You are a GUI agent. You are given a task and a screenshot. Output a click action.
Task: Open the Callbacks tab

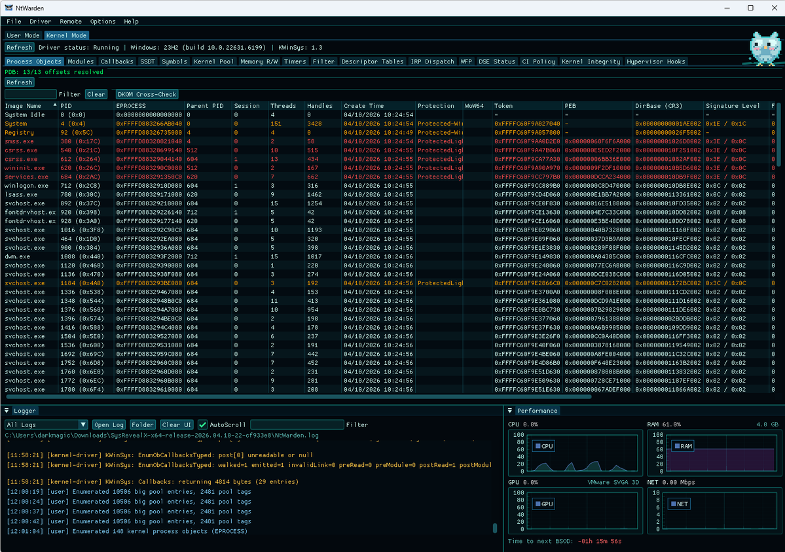117,61
